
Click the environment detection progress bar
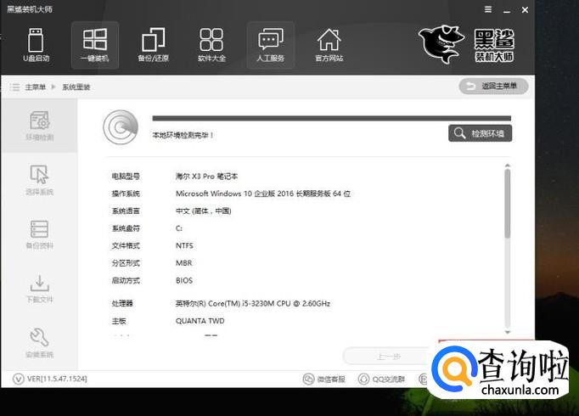click(x=332, y=118)
